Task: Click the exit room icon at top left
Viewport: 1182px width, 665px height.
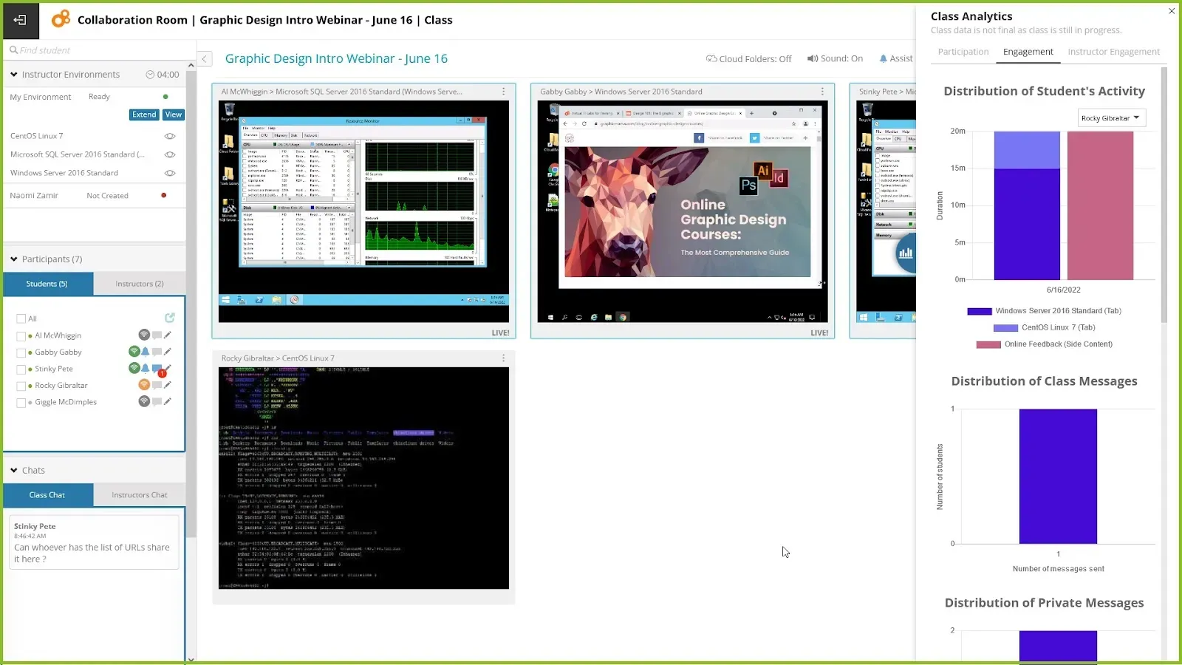Action: coord(20,20)
